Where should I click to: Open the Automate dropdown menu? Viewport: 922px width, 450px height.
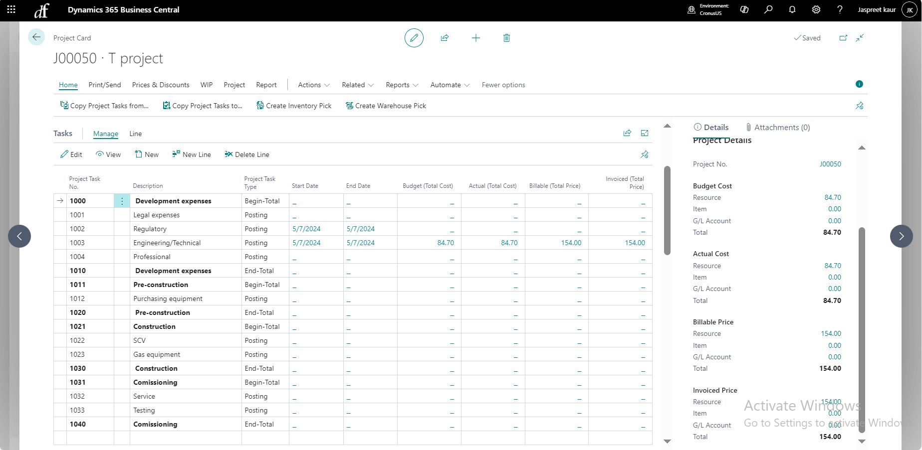pos(450,85)
